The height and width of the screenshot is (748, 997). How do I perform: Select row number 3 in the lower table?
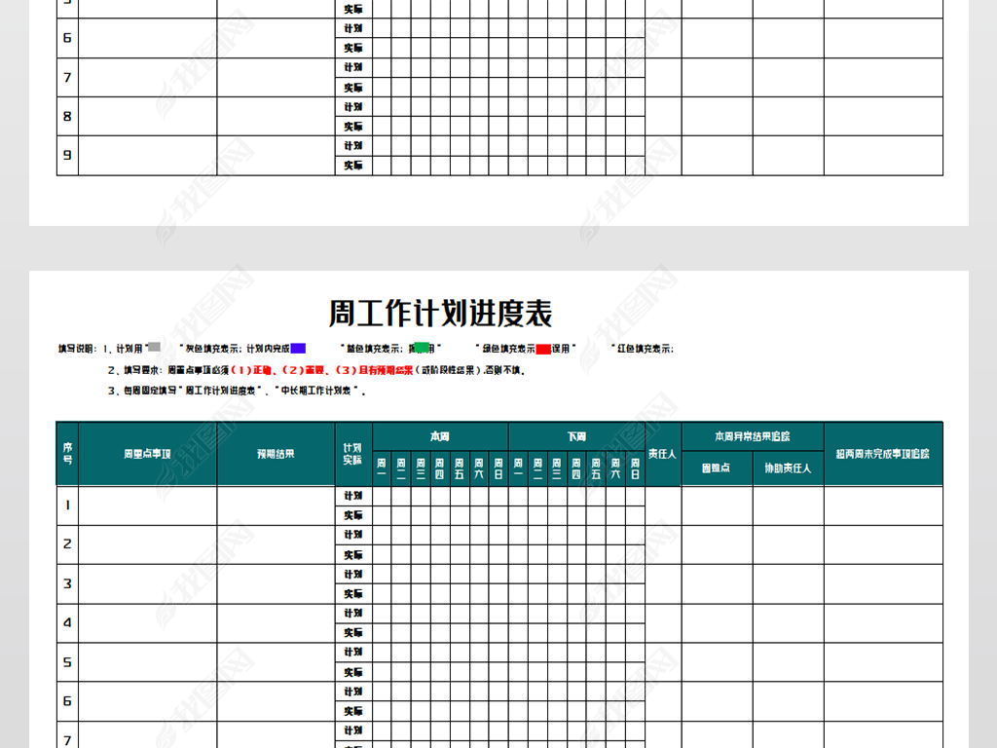pos(67,584)
